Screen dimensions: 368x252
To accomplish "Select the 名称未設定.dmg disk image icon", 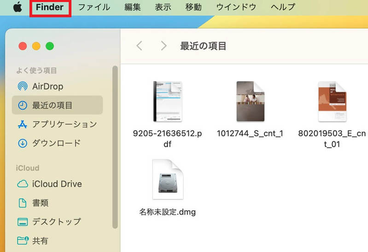I will 168,179.
